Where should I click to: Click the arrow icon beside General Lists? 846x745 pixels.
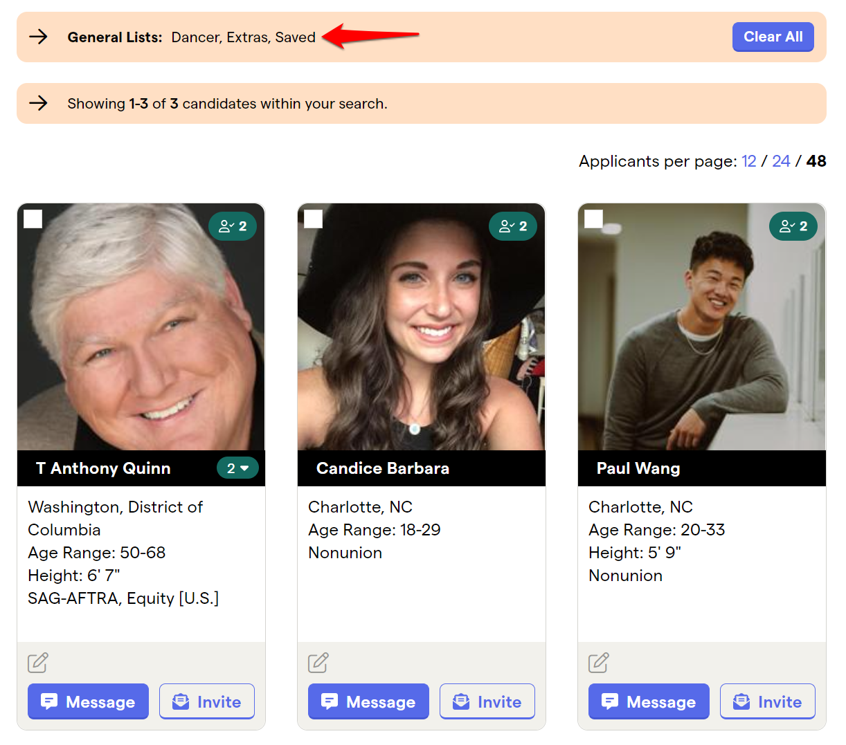click(39, 37)
